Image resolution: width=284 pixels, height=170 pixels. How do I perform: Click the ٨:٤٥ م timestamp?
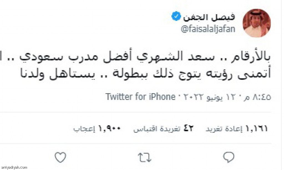click(x=257, y=97)
